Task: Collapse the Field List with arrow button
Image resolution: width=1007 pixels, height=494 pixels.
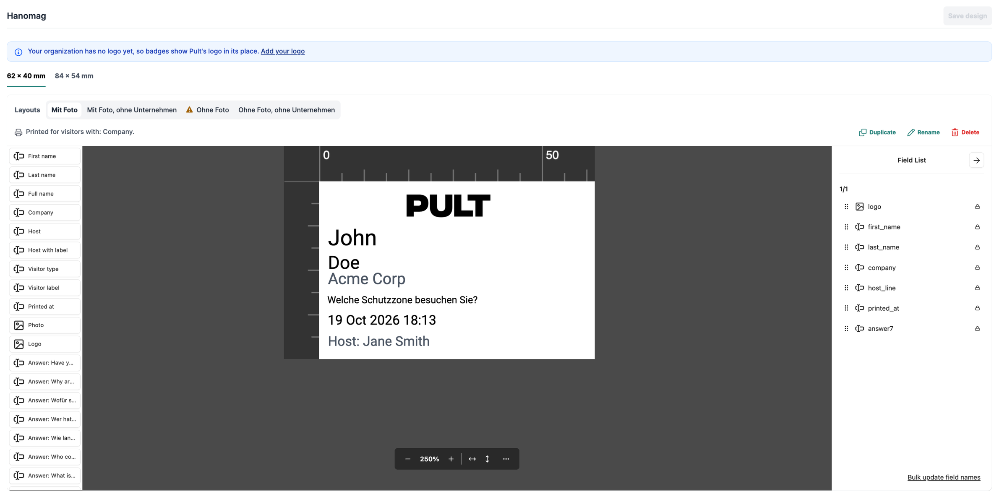Action: pos(976,160)
